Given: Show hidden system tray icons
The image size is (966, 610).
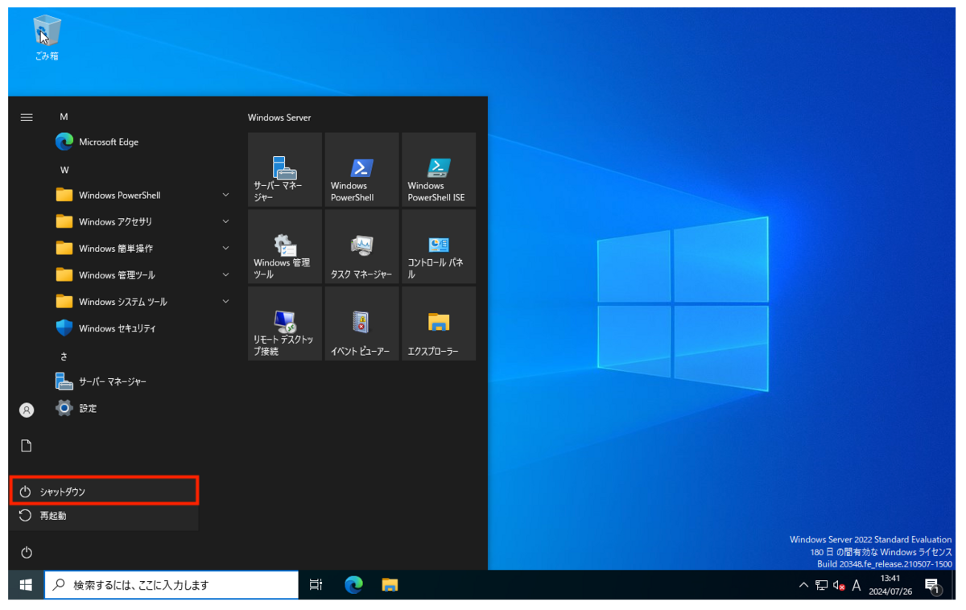Looking at the screenshot, I should 803,585.
